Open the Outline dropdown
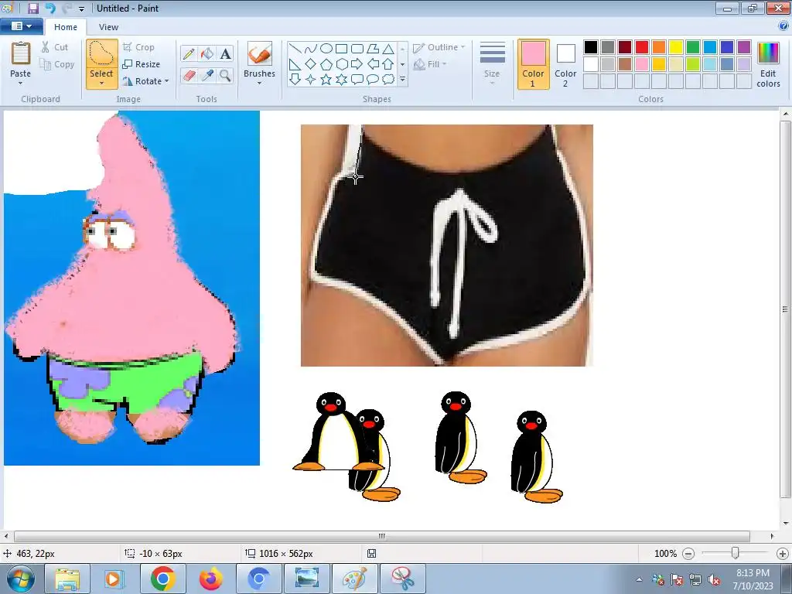 [x=439, y=47]
